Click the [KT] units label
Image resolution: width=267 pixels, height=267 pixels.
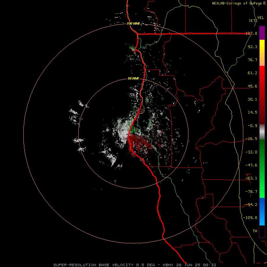pyautogui.click(x=253, y=20)
